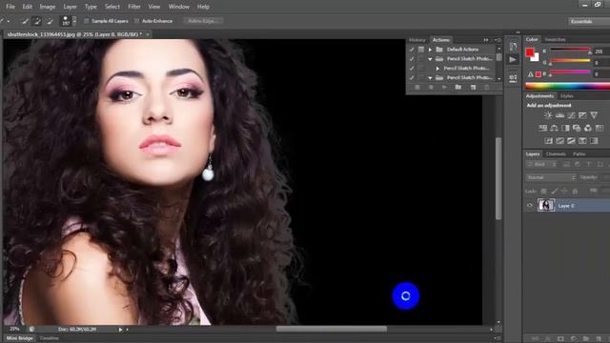Click the white background color swatch
Screen dimensions: 610x343
[x=536, y=58]
